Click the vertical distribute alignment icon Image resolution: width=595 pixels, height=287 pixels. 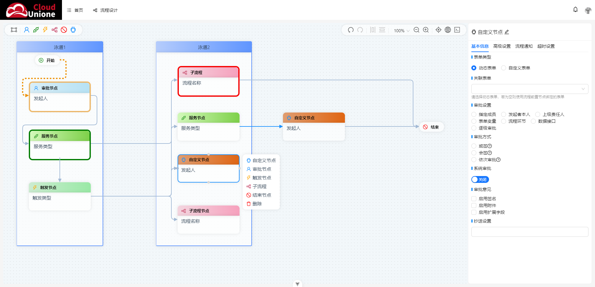(x=382, y=30)
